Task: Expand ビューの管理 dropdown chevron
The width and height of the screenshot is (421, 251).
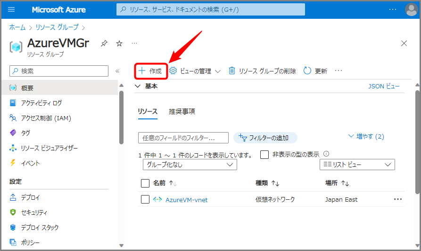Action: [218, 71]
